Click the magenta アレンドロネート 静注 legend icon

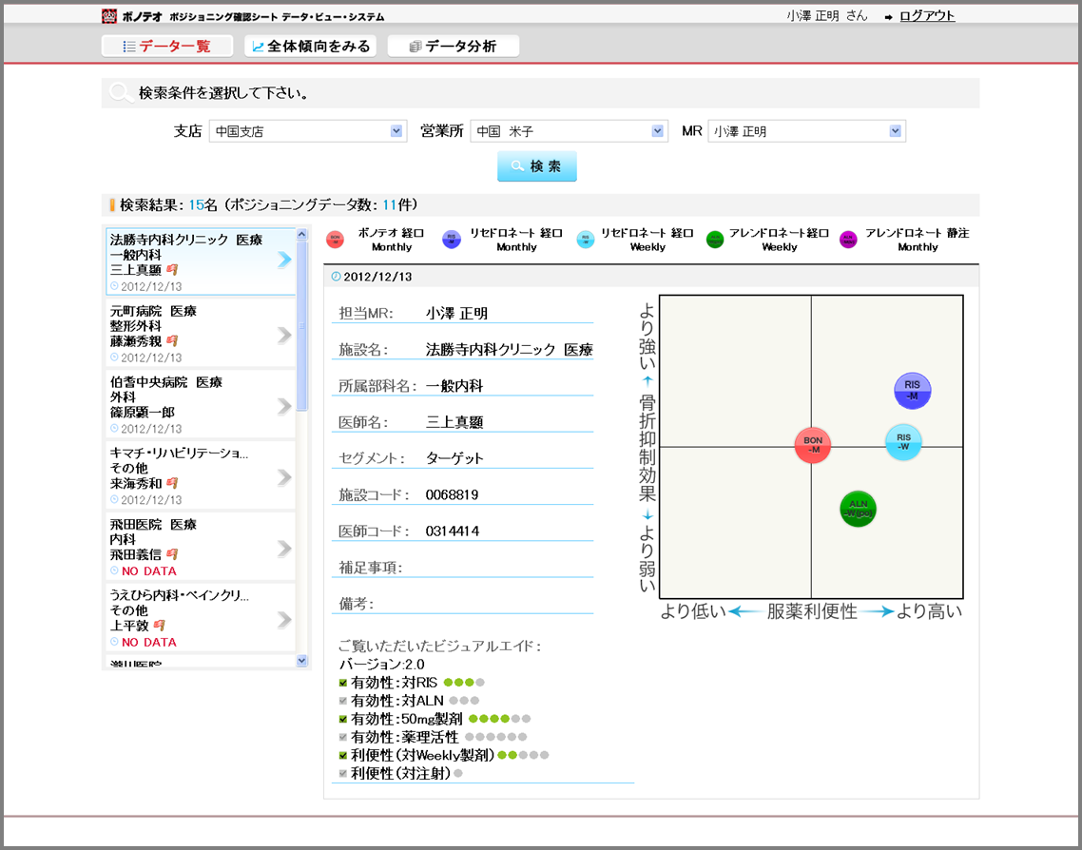[848, 241]
